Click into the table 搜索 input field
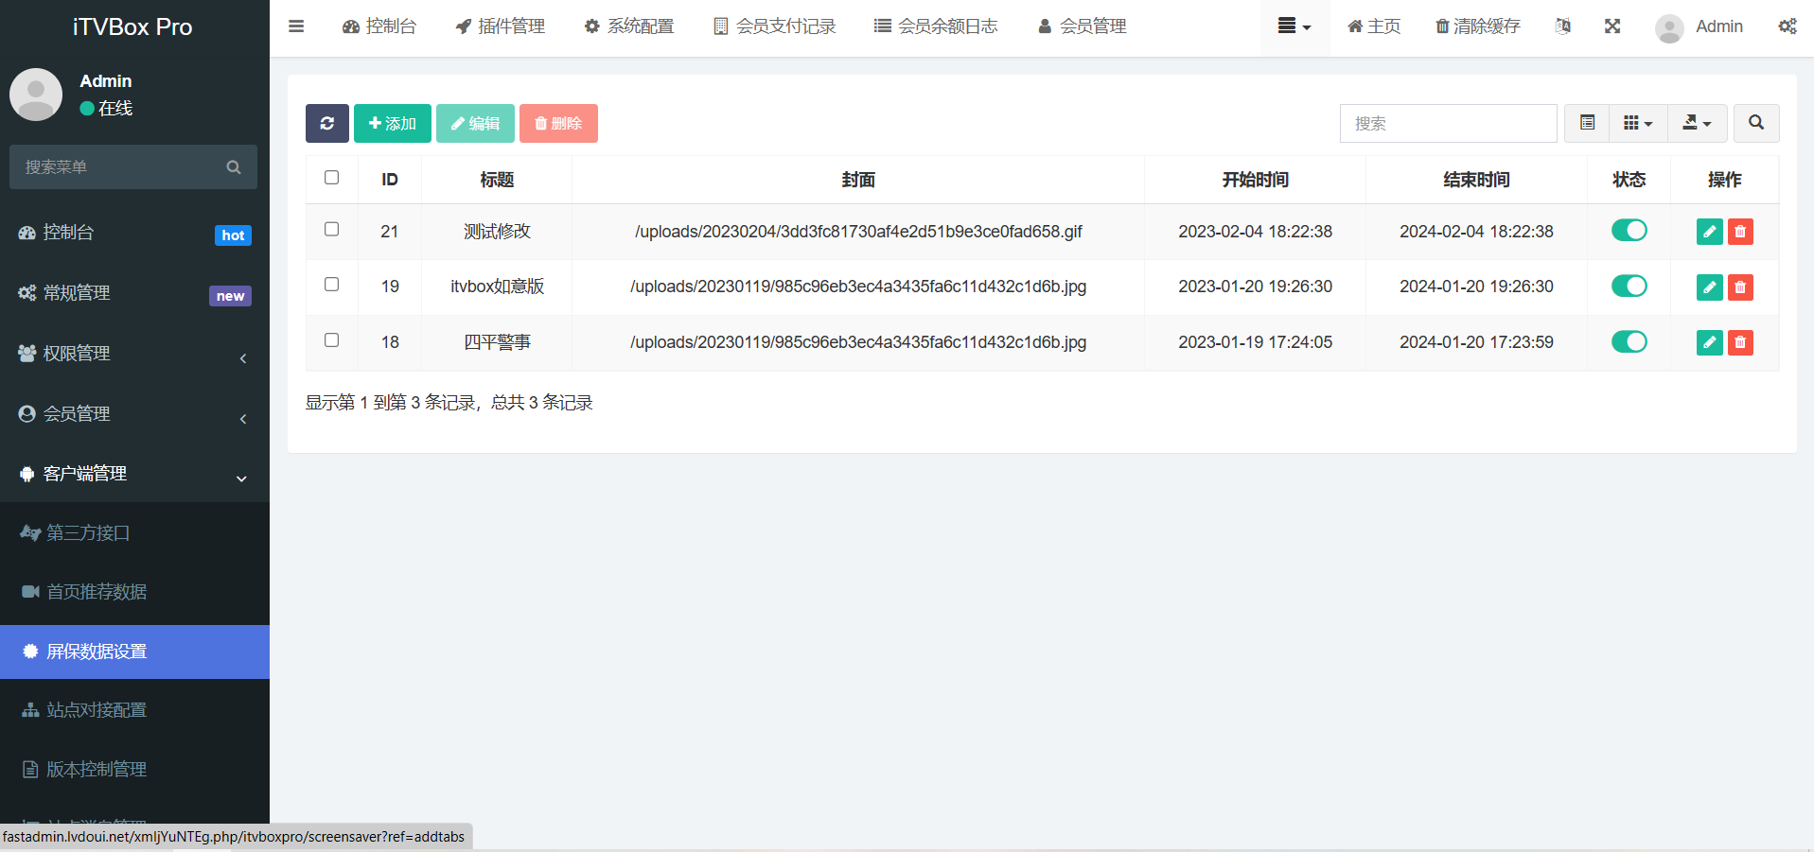 tap(1447, 123)
